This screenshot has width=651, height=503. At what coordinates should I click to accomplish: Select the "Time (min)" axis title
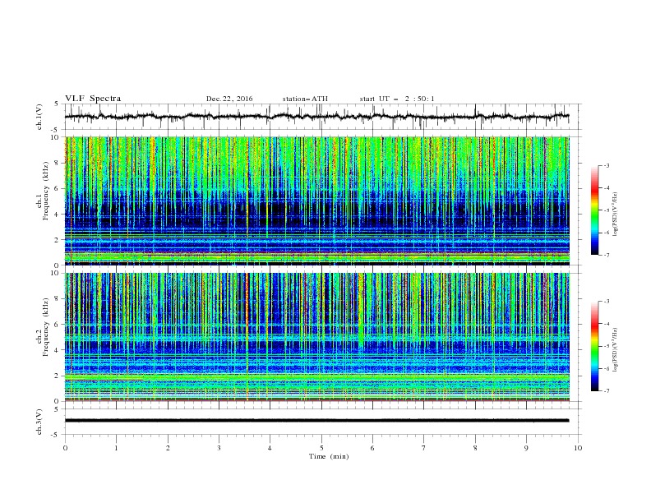pyautogui.click(x=329, y=456)
